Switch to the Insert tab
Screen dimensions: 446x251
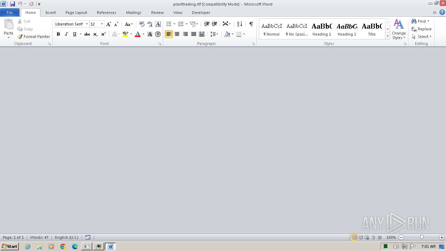coord(51,13)
